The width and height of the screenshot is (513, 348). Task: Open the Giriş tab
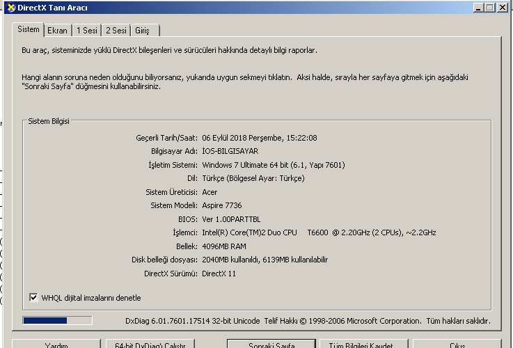(145, 31)
